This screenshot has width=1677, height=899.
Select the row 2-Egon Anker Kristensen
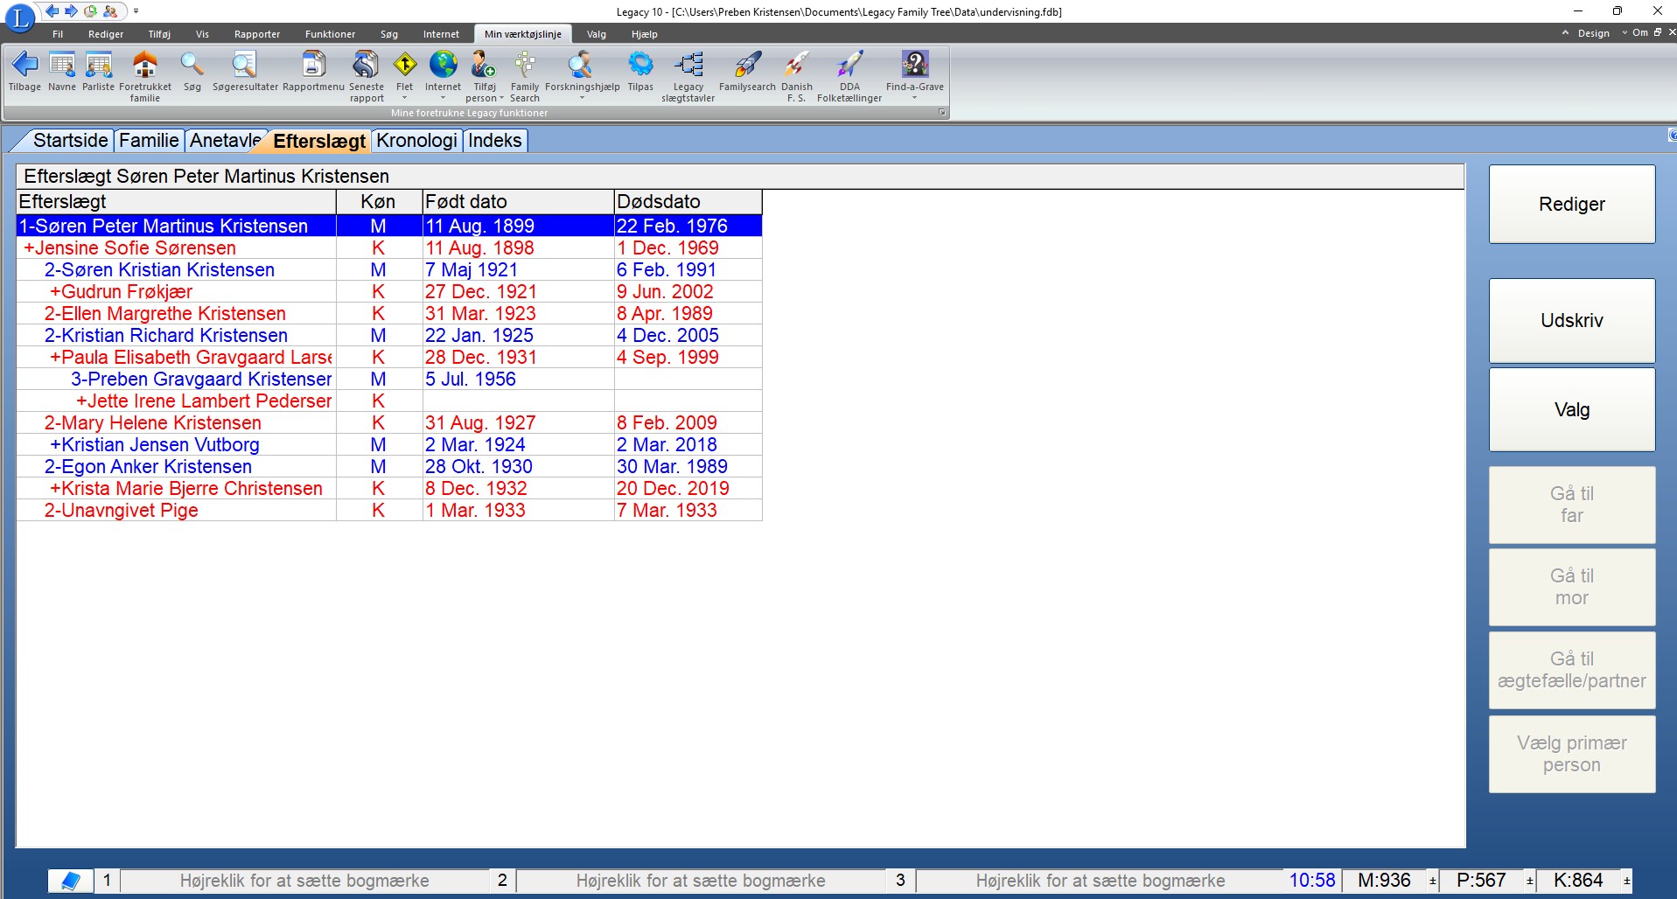[x=148, y=467]
